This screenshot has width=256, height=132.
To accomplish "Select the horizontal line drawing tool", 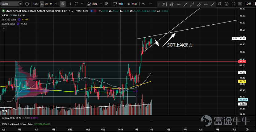I will [178, 5].
